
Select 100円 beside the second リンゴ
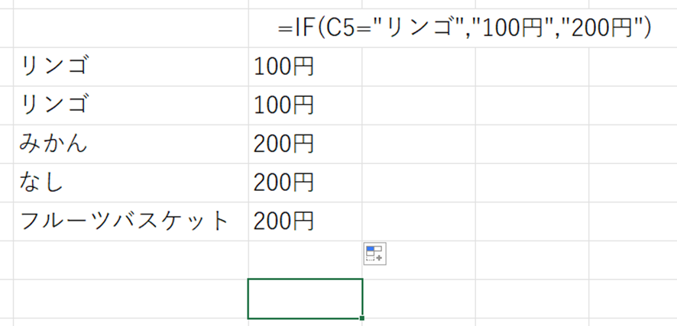pos(305,105)
